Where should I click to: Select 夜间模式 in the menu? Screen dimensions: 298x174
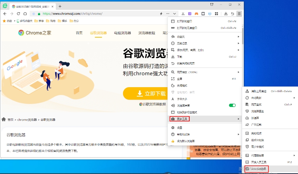tap(182, 85)
